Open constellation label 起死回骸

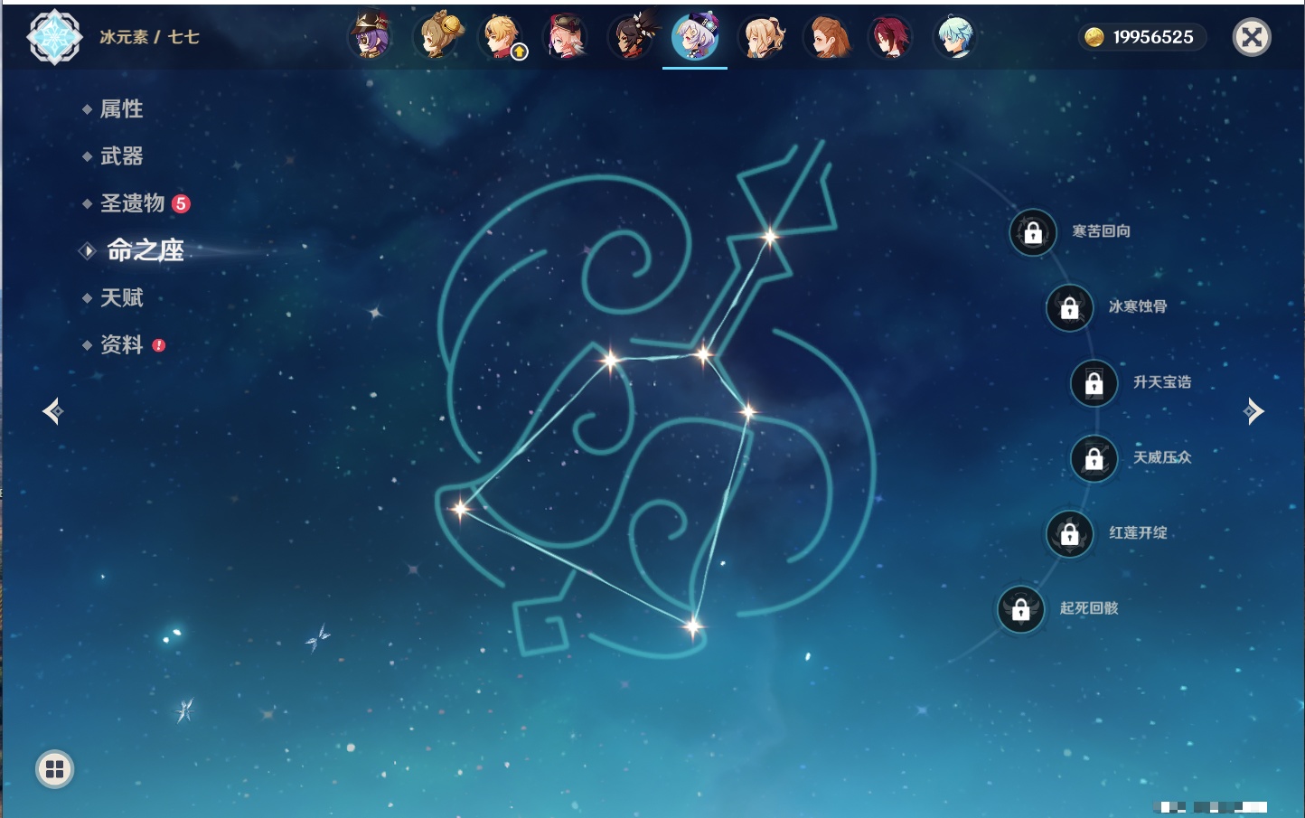coord(1089,608)
